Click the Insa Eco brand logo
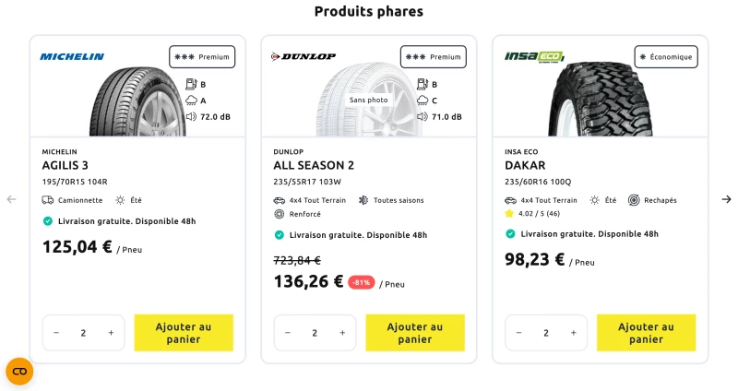The image size is (738, 391). pyautogui.click(x=534, y=57)
